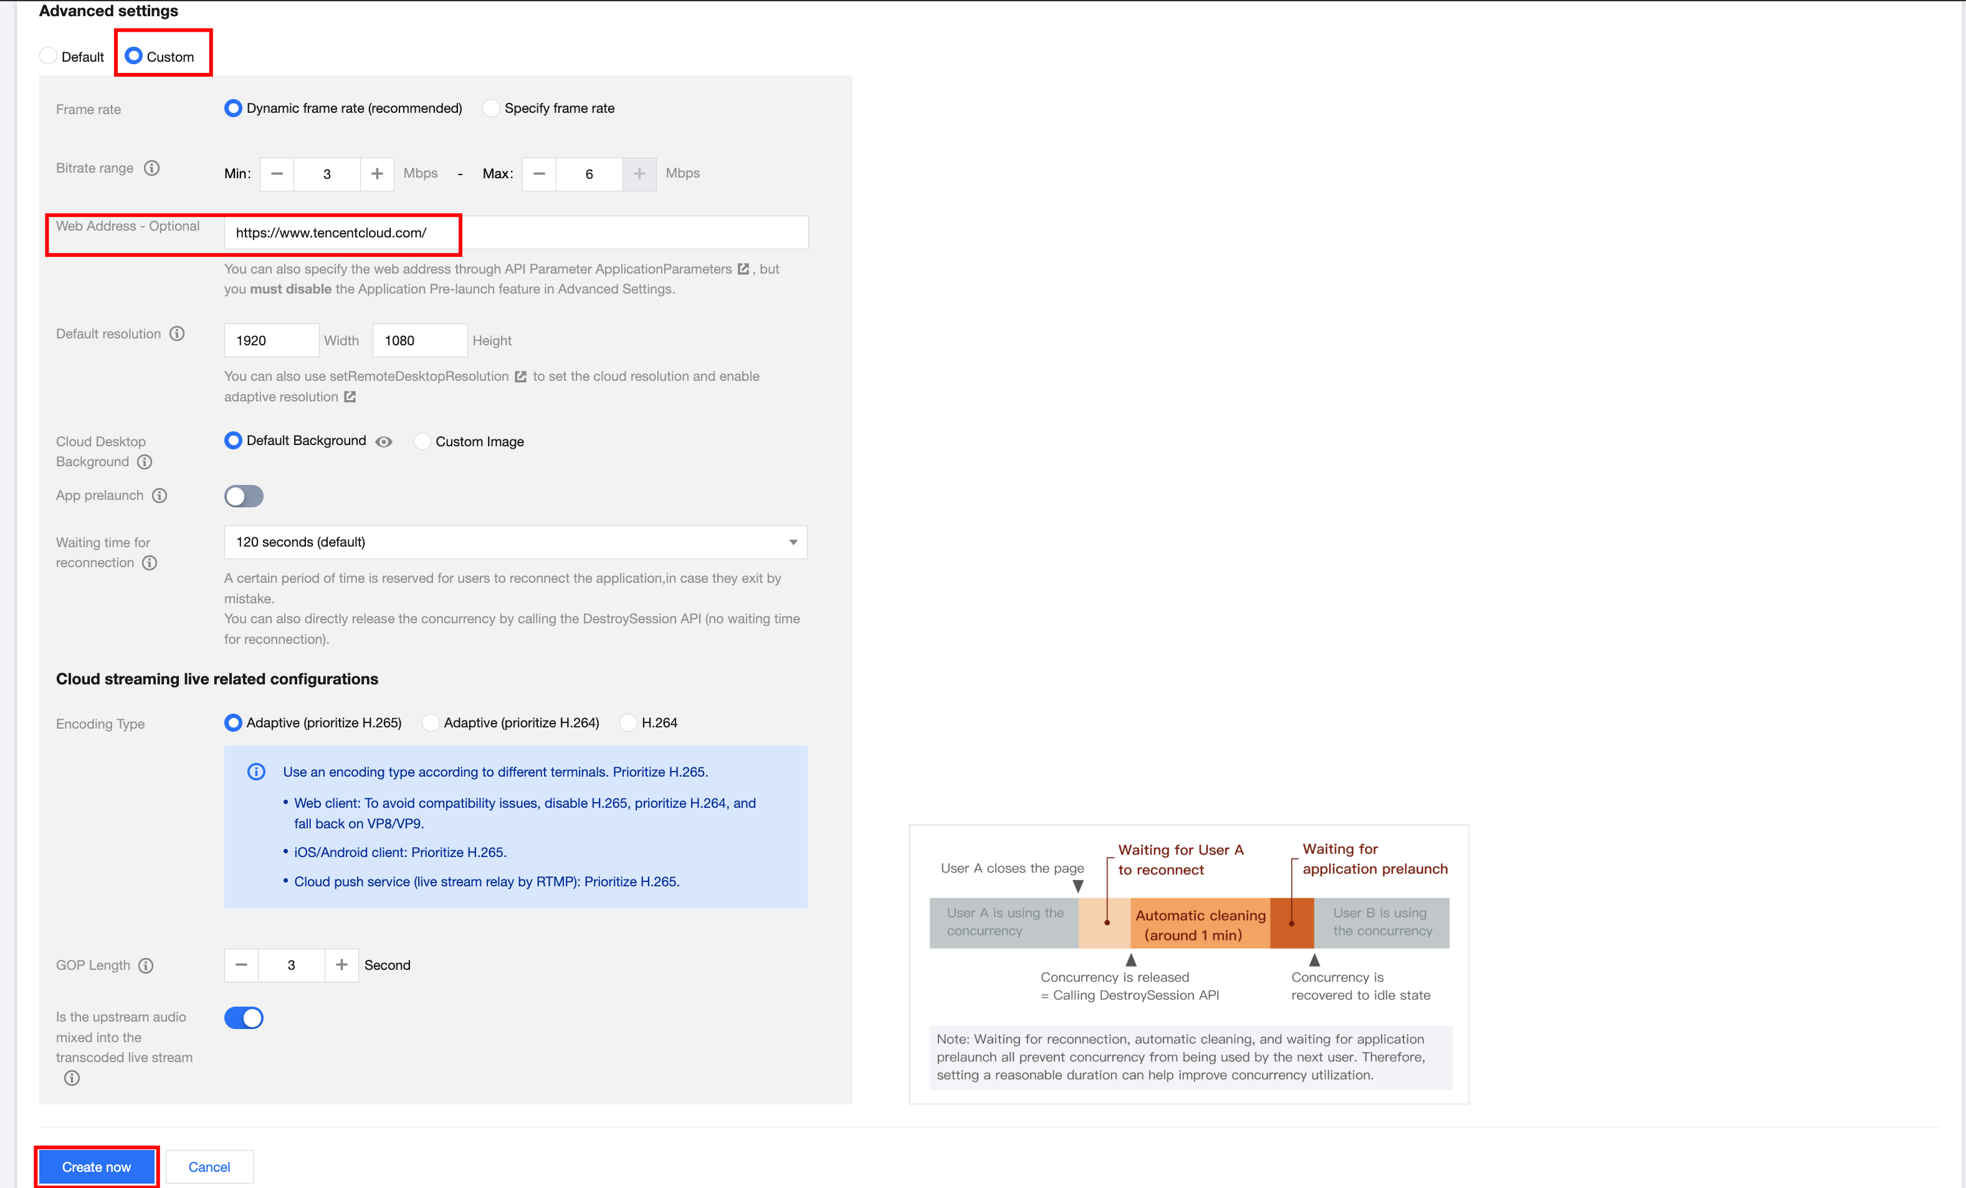This screenshot has width=1966, height=1188.
Task: Click the App prelaunch info icon
Action: pyautogui.click(x=160, y=496)
